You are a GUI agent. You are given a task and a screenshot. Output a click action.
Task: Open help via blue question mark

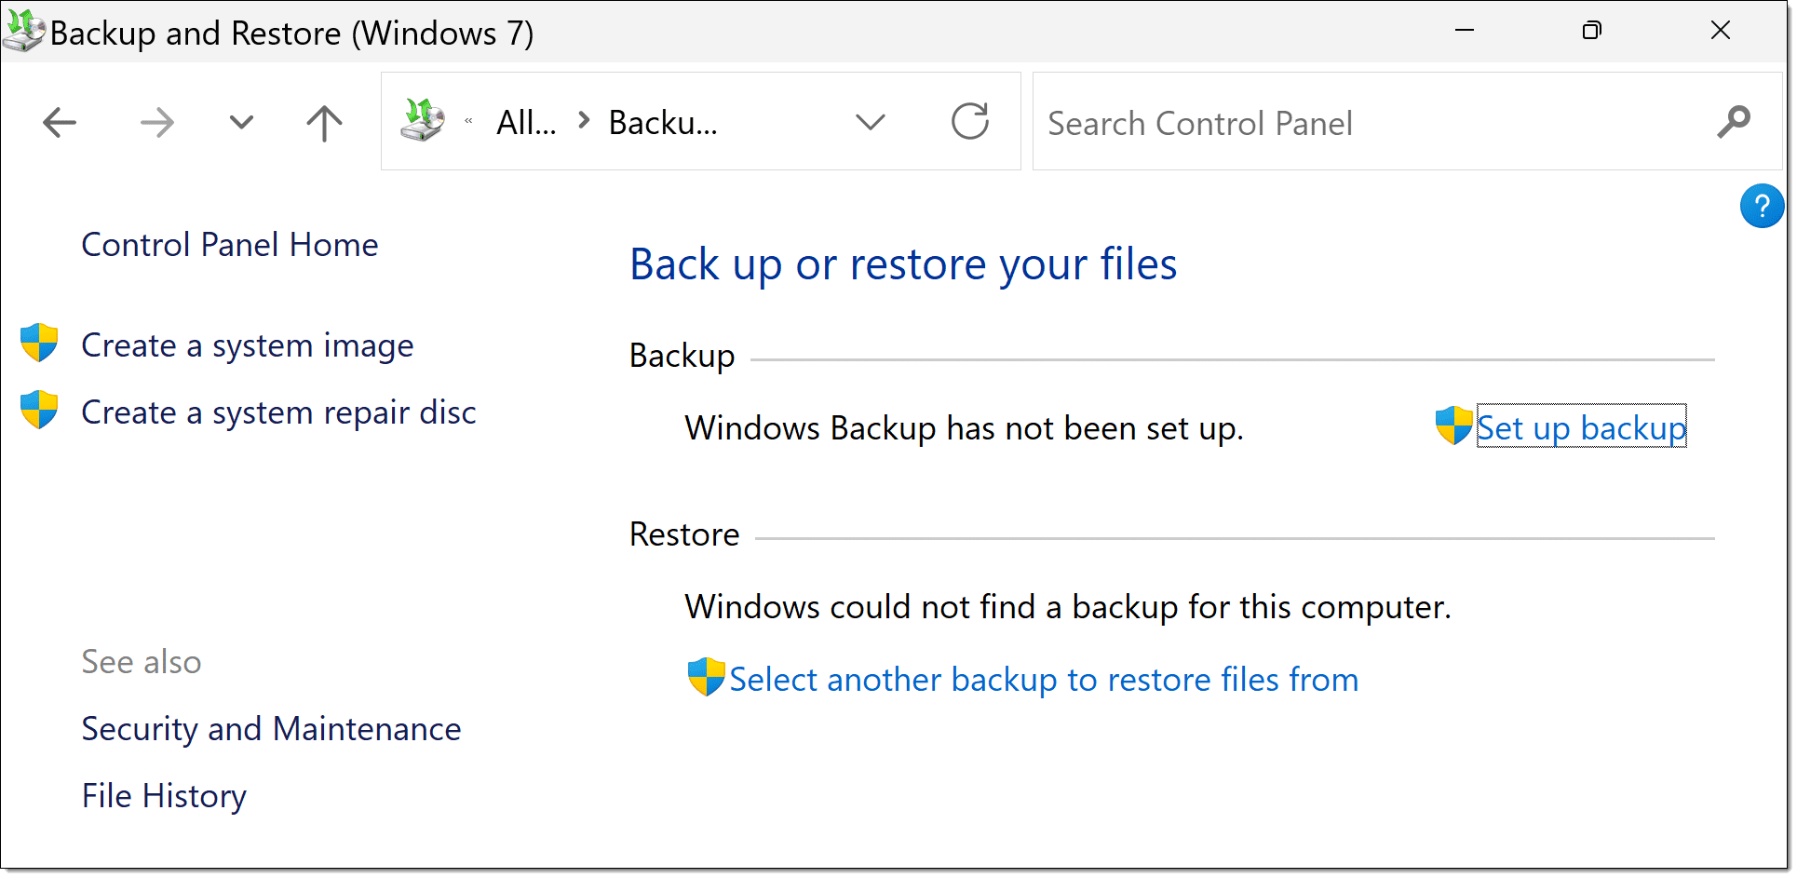click(1761, 206)
